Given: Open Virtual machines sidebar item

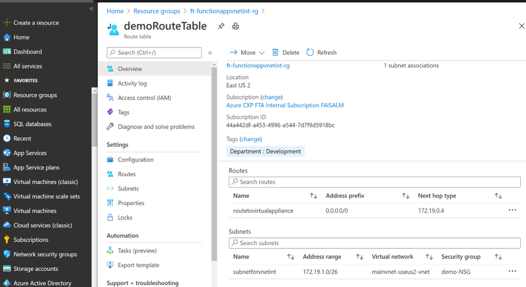Looking at the screenshot, I should pos(35,211).
